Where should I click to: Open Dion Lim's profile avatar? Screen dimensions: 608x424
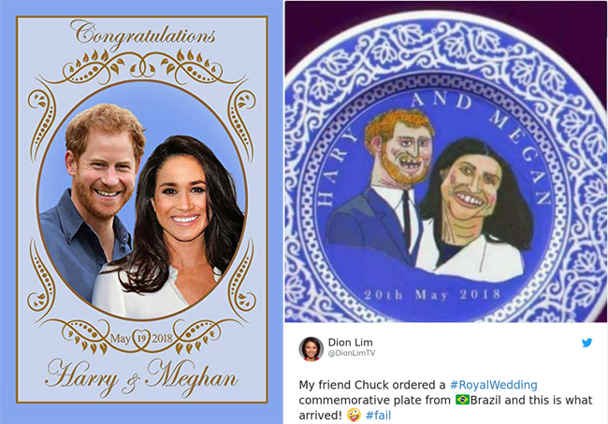point(311,349)
